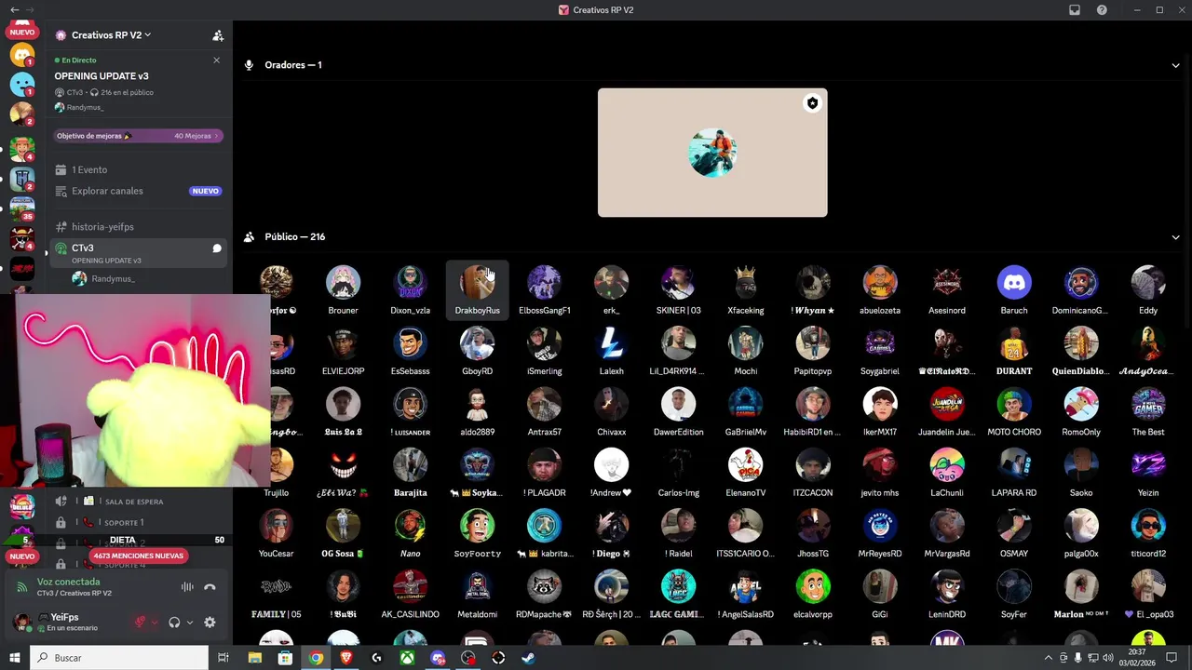Toggle headphone deafen
The height and width of the screenshot is (670, 1192).
[174, 623]
